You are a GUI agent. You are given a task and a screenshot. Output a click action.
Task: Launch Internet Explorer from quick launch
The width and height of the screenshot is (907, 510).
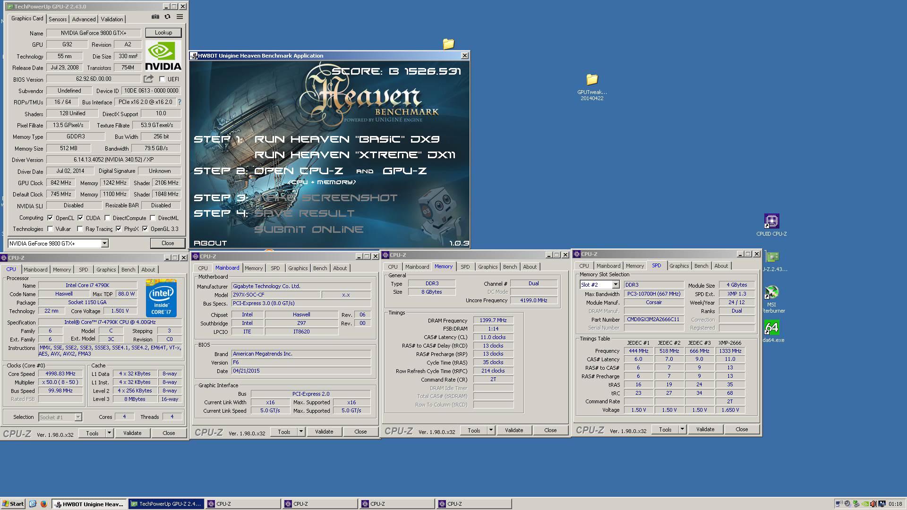point(33,504)
